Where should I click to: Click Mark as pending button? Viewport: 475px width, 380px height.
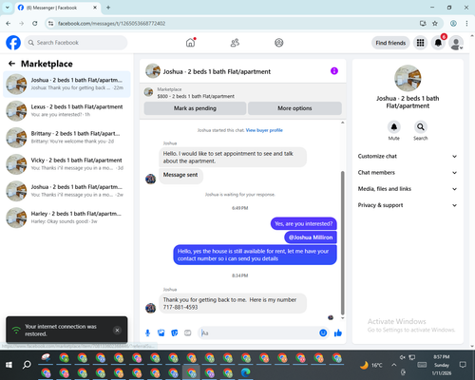[195, 108]
